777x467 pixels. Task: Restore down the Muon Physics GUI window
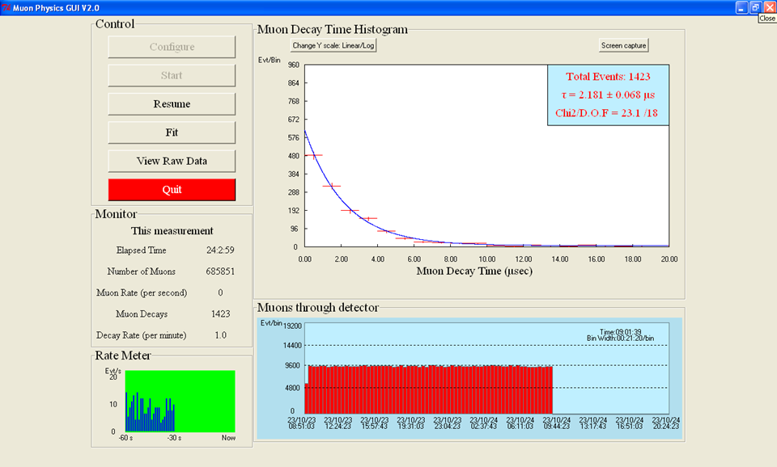(x=755, y=7)
